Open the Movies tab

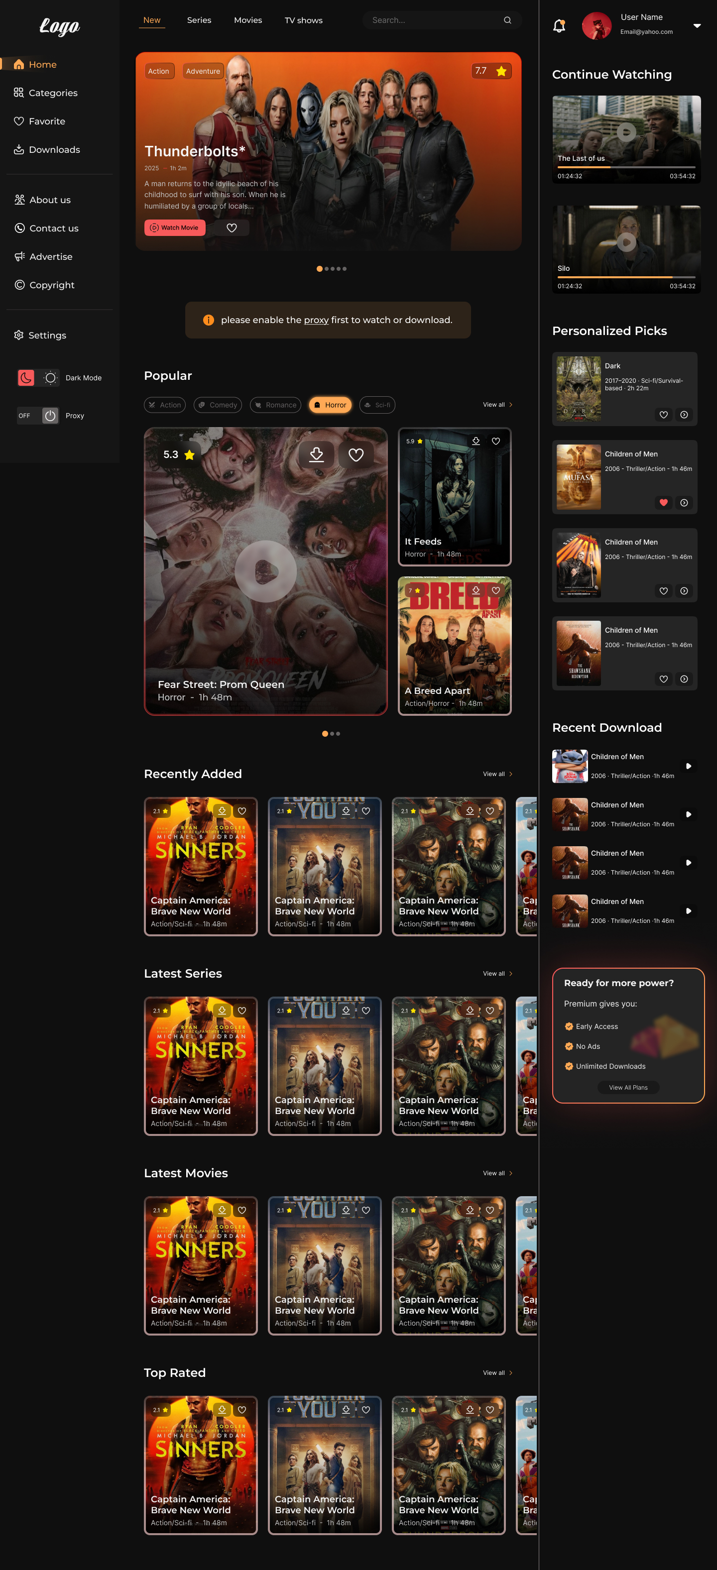pos(248,20)
